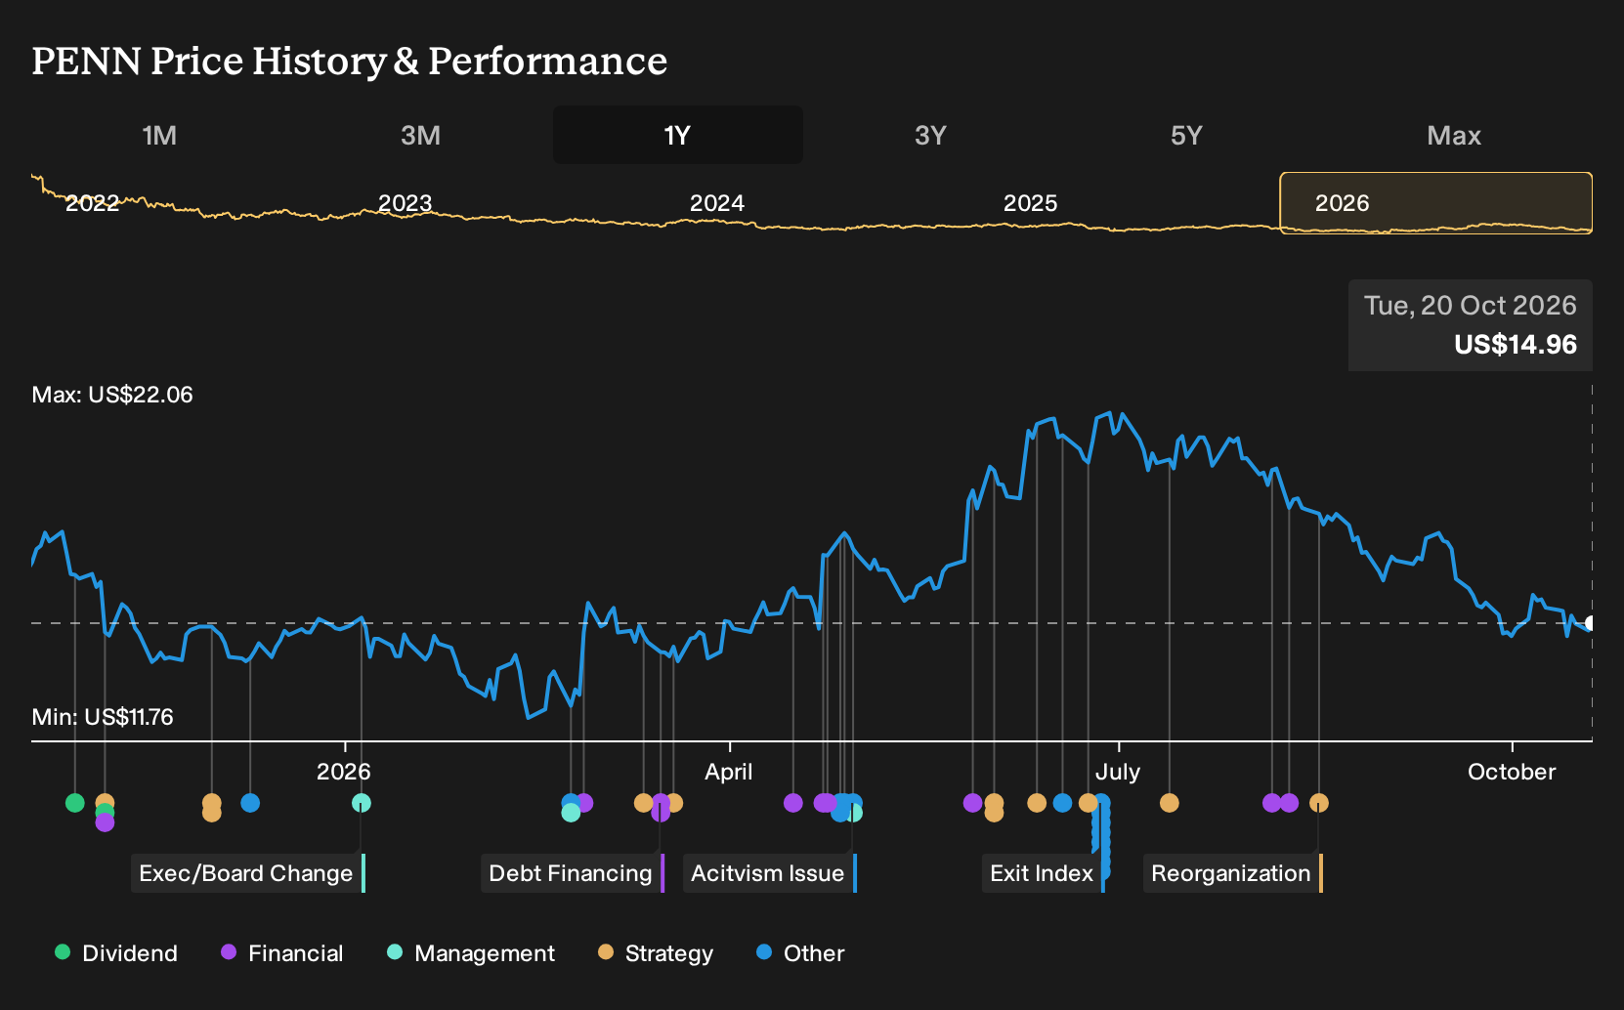
Task: Select the purple marker stacked below green dividend marker
Action: click(x=105, y=822)
